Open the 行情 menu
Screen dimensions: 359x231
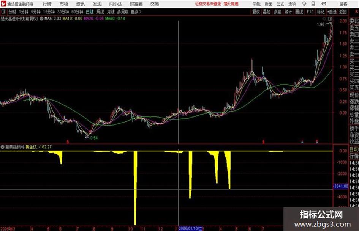pyautogui.click(x=47, y=4)
